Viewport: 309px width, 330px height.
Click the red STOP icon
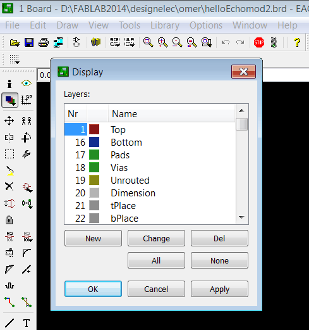click(x=259, y=42)
